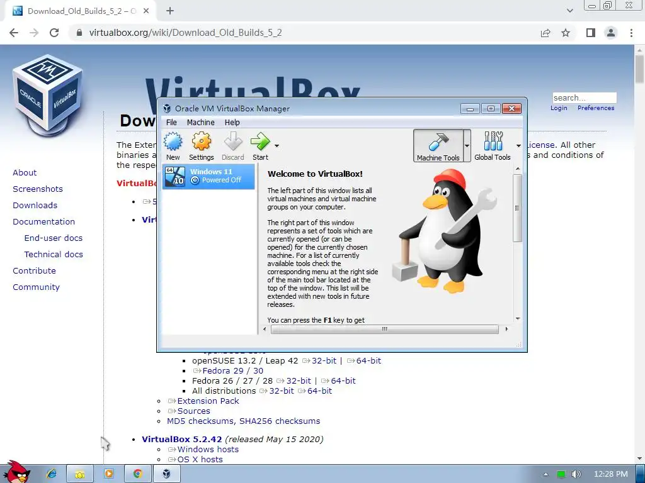Click the address bar URL
This screenshot has width=645, height=483.
186,33
